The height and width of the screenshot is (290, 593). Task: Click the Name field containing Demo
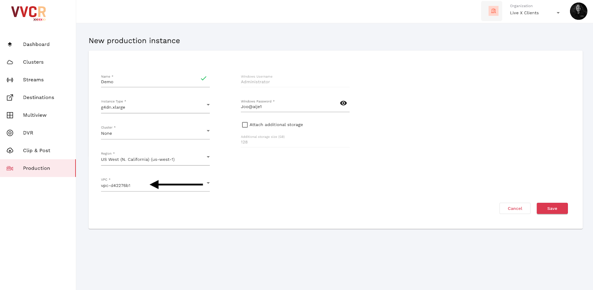pos(155,81)
